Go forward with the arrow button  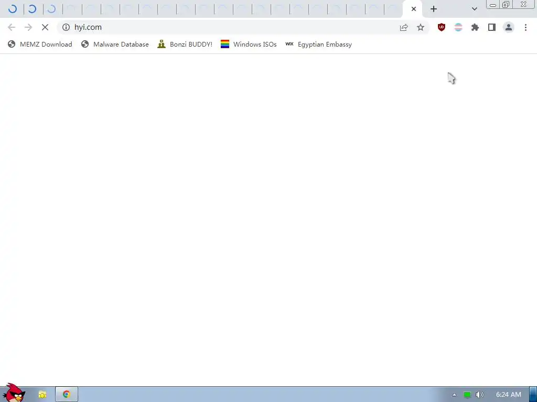pyautogui.click(x=28, y=27)
